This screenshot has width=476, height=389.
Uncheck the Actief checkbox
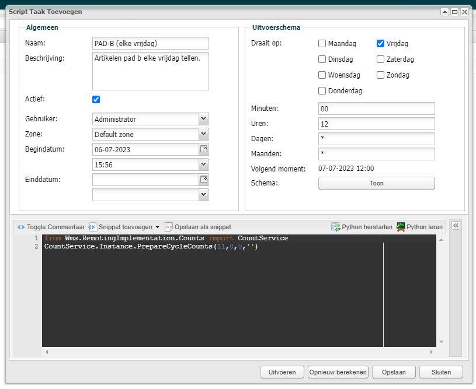click(x=96, y=99)
